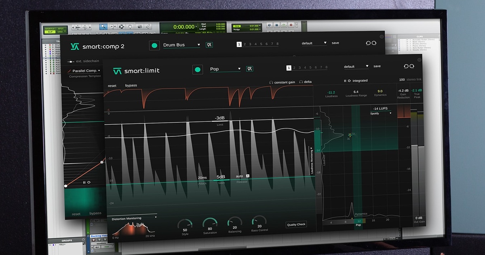Toggle constant gain headphone monitoring
485x255 pixels.
(283, 82)
